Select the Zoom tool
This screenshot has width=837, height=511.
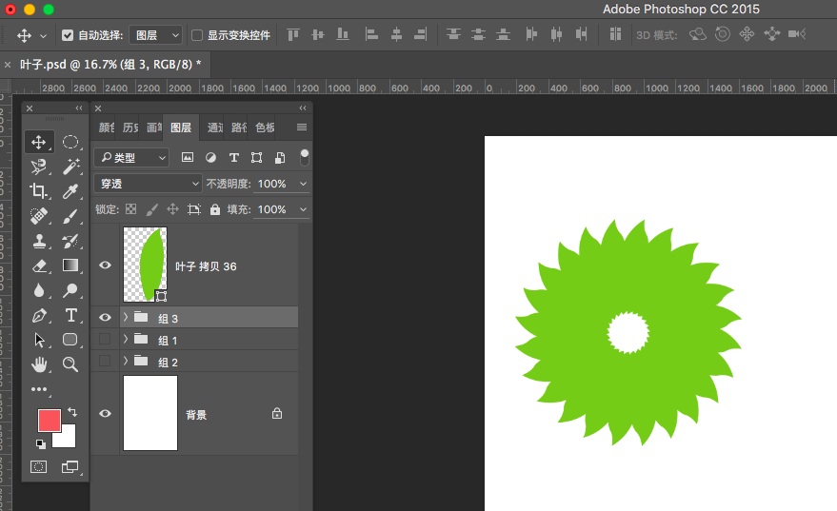(x=70, y=364)
